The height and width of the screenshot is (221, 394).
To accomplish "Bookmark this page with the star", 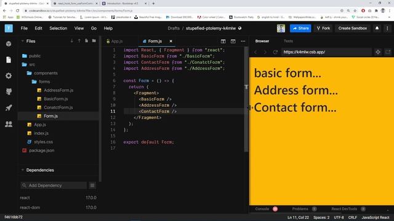I will 355,11.
